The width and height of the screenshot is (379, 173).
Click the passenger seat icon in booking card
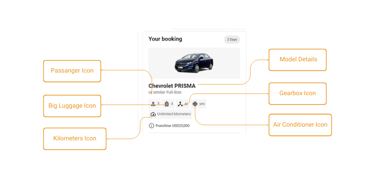[x=153, y=104]
